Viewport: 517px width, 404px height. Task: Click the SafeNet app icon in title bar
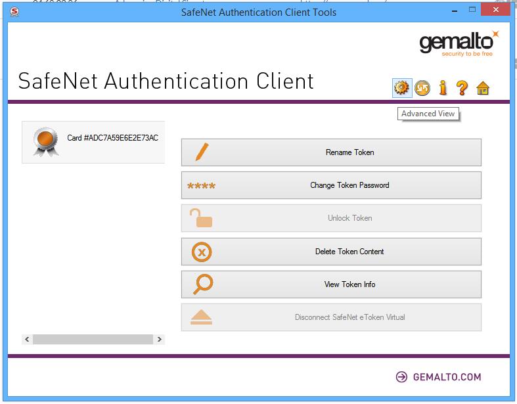pyautogui.click(x=14, y=12)
